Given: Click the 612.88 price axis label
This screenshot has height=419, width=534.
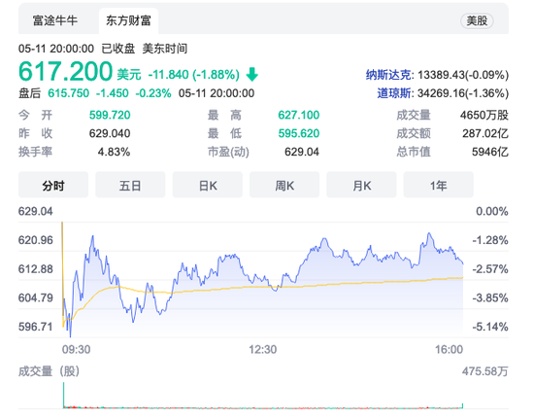Looking at the screenshot, I should (x=35, y=269).
